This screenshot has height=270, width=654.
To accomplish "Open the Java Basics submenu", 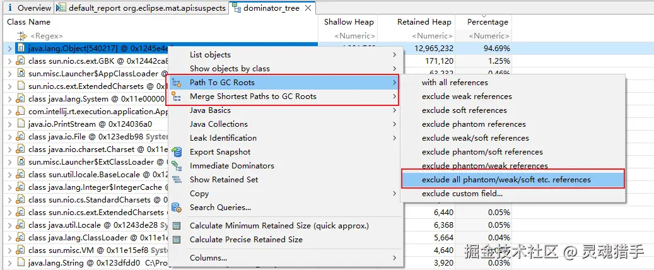I will (285, 110).
